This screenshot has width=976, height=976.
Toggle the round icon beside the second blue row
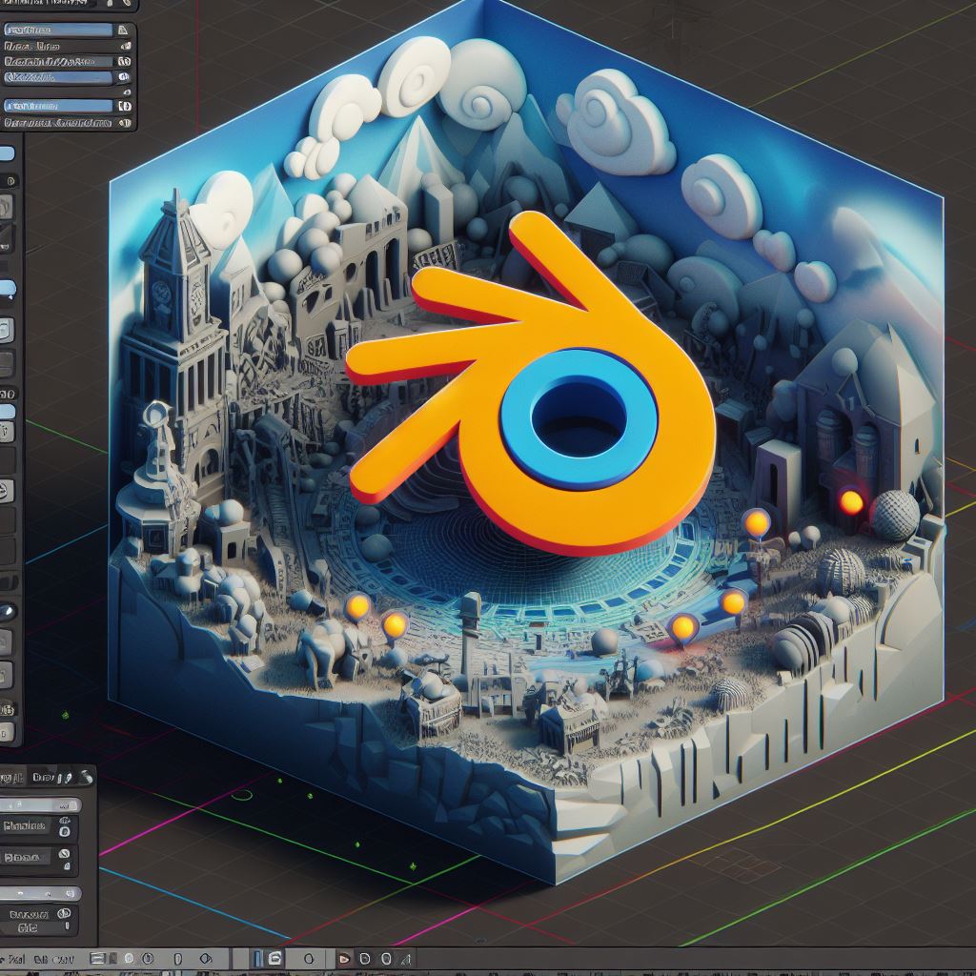click(124, 77)
